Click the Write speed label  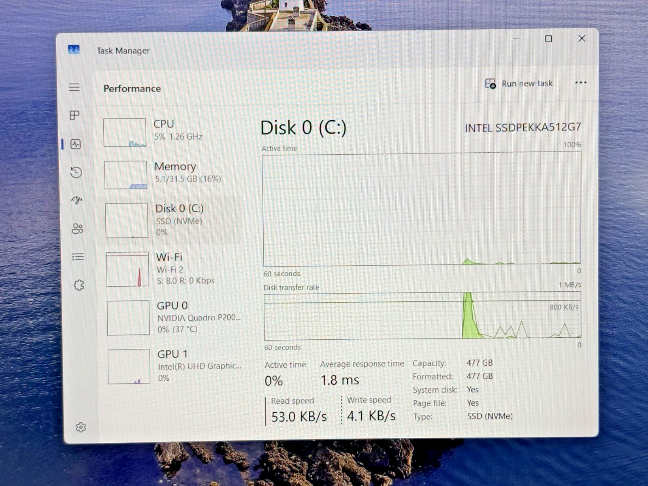click(369, 400)
